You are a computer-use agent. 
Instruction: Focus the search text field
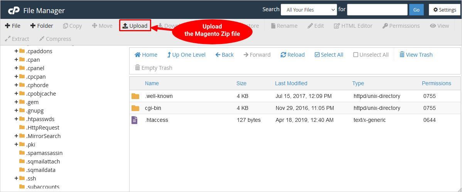(377, 10)
